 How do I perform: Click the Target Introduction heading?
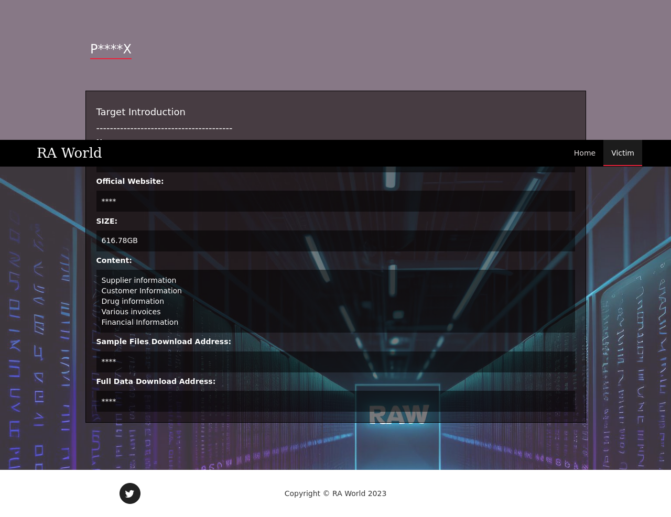pyautogui.click(x=140, y=112)
